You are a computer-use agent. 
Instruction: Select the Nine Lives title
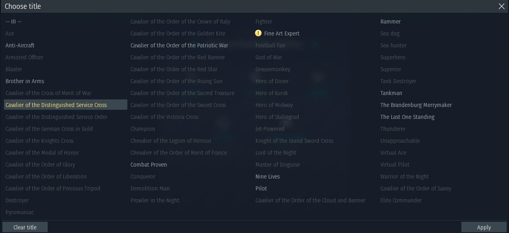(268, 177)
